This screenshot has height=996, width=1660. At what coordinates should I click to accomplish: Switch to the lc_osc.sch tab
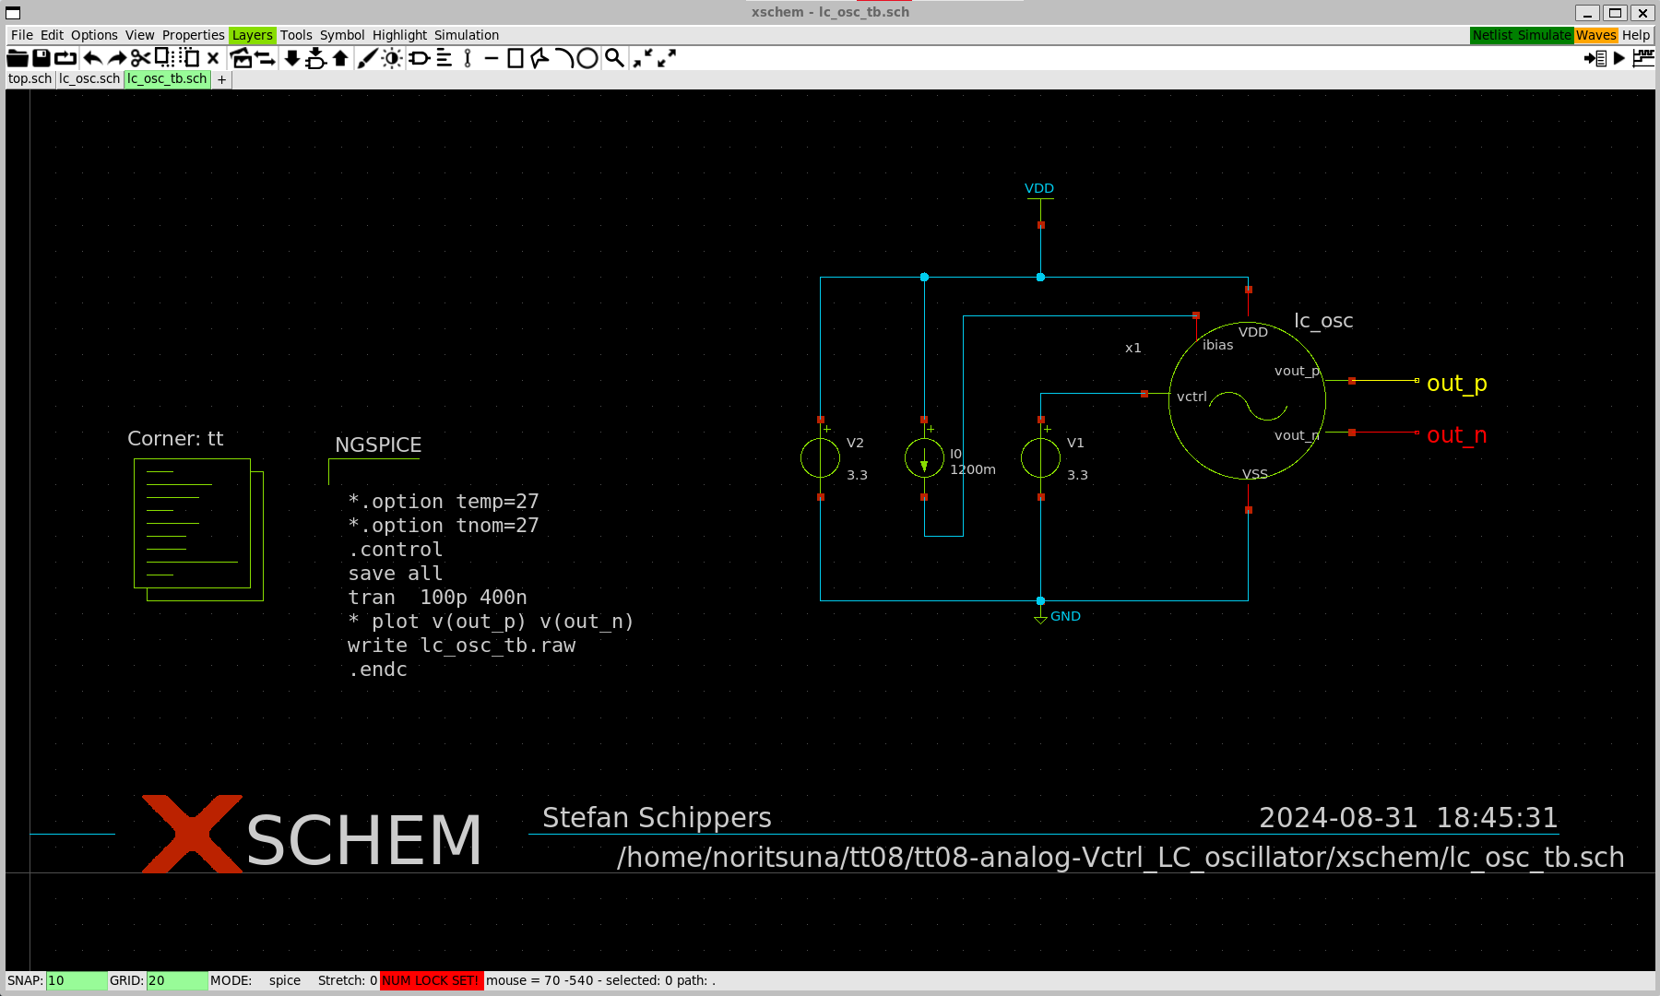click(x=89, y=78)
